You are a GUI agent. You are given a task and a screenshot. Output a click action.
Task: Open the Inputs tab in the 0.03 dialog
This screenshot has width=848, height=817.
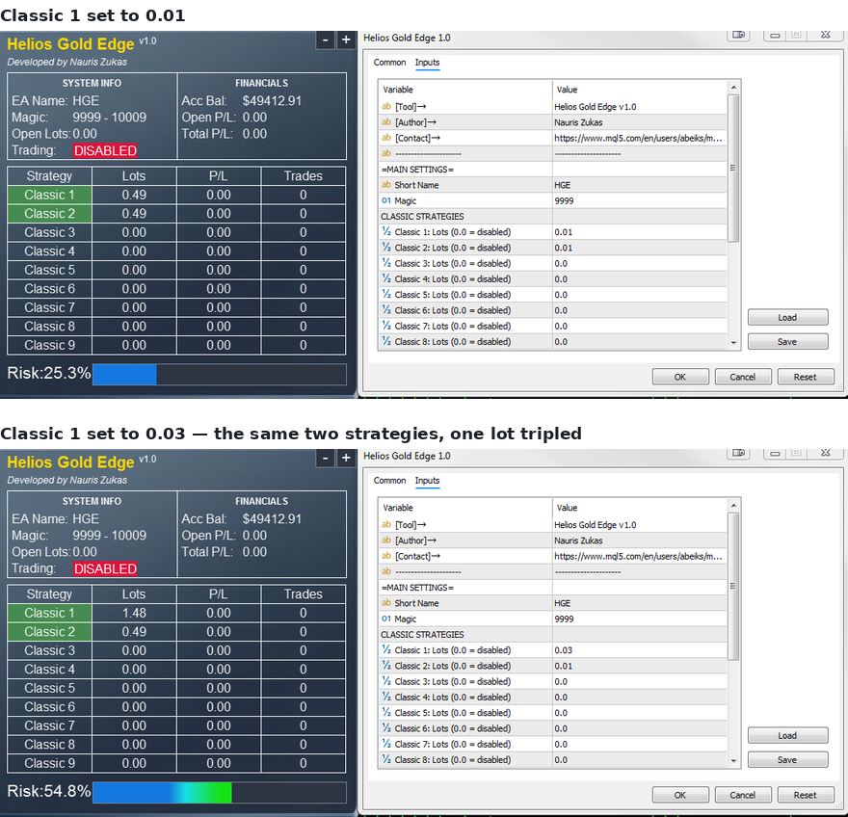click(x=427, y=481)
